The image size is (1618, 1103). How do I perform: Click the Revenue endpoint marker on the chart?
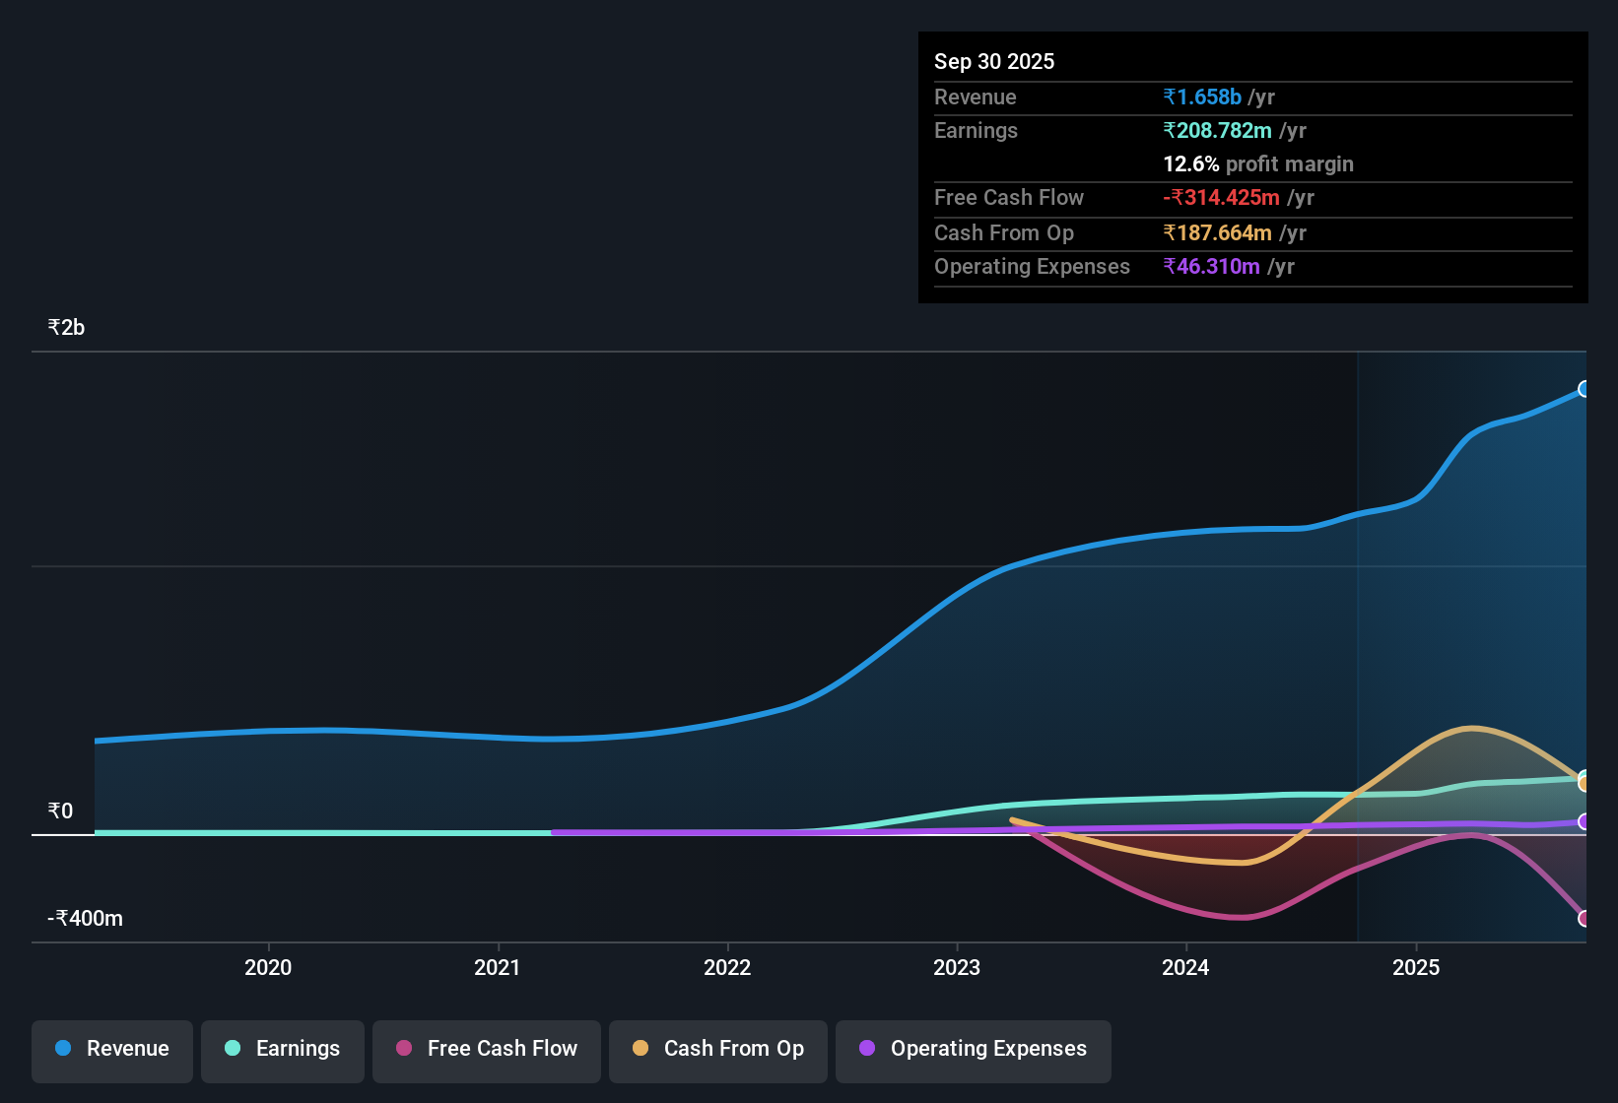[1584, 390]
